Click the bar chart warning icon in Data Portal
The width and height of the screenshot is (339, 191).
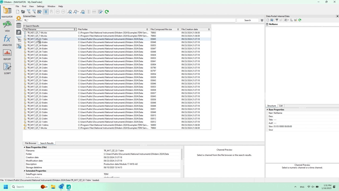[x=296, y=20]
